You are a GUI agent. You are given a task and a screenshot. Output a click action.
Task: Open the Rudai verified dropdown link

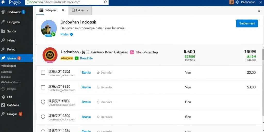tap(67, 34)
